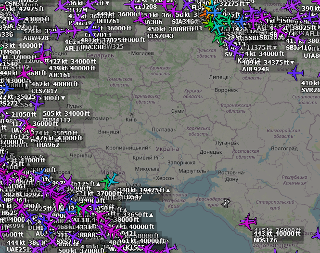Click the pink aircraft for flight THA962
Image resolution: width=320 pixels, height=253 pixels.
(x=29, y=128)
